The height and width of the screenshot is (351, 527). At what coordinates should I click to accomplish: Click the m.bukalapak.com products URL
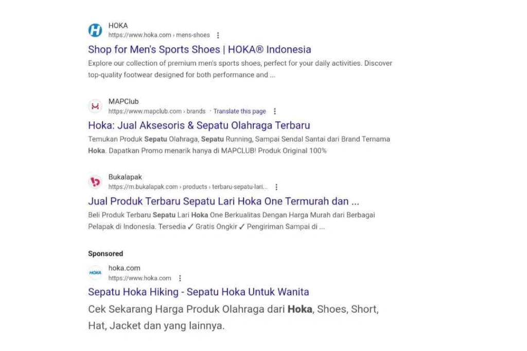pyautogui.click(x=188, y=187)
